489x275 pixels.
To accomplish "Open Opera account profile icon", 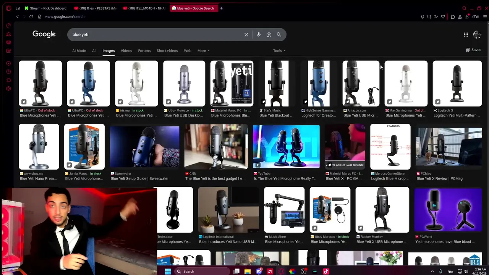I will pos(460,16).
